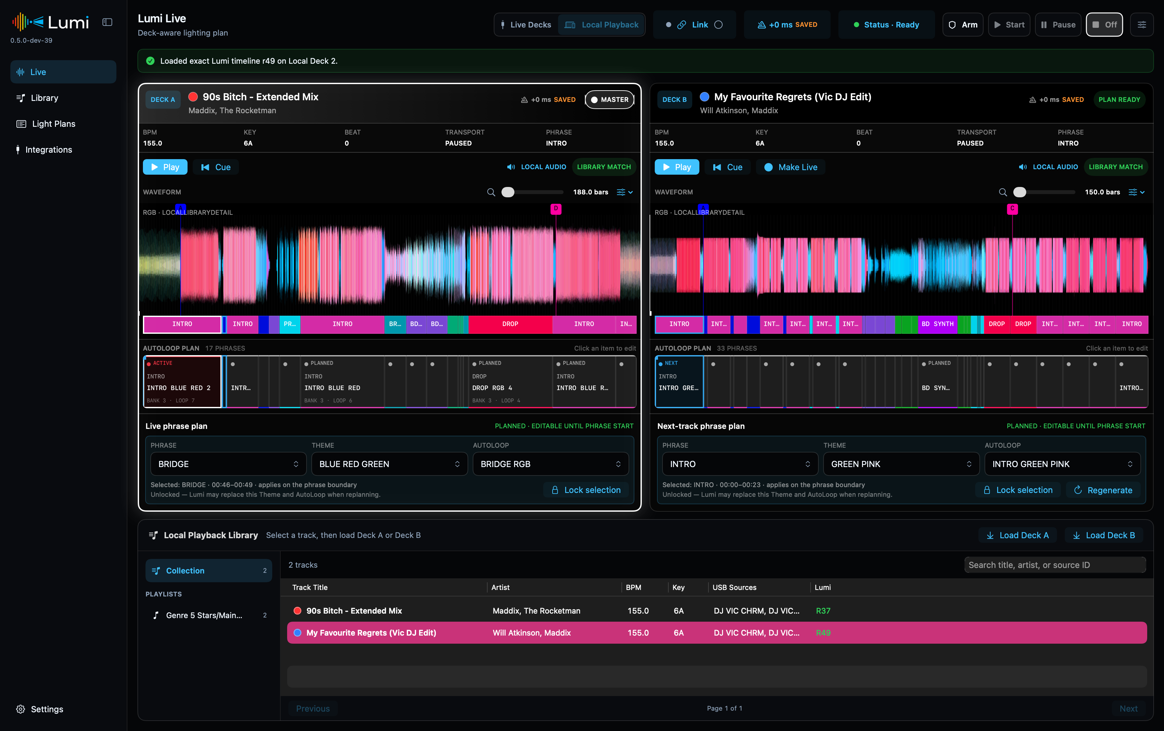Click Deck B waveform zoom magnifier icon
Screen dimensions: 1164x731
pyautogui.click(x=1003, y=192)
